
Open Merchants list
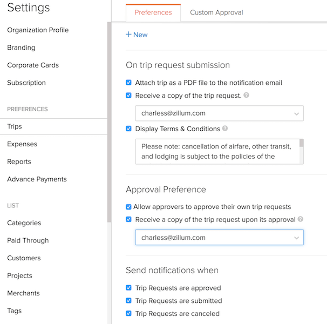pyautogui.click(x=23, y=293)
